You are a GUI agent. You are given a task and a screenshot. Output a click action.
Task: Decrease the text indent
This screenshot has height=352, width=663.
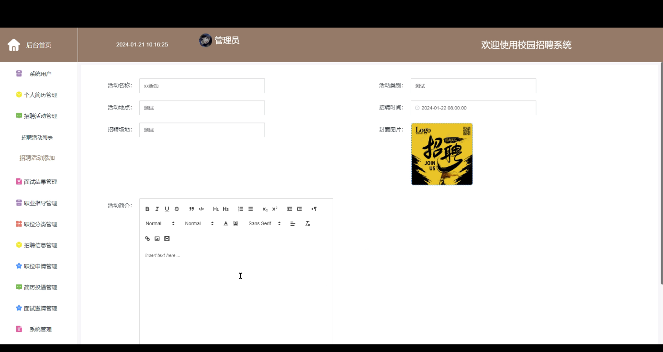290,209
